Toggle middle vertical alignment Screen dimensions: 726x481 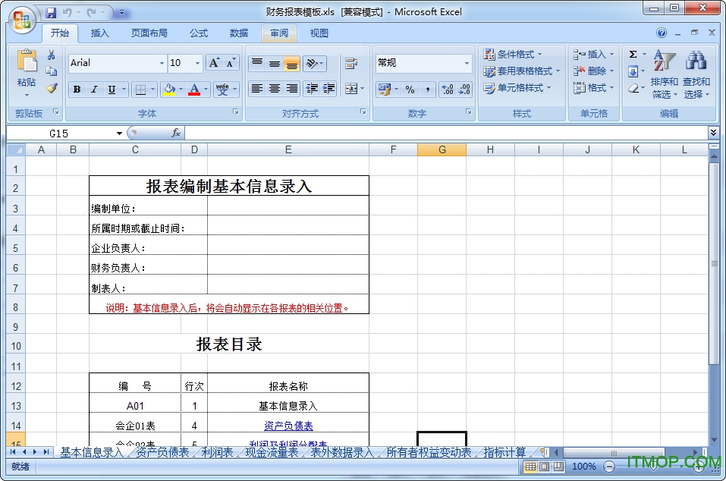pyautogui.click(x=275, y=64)
